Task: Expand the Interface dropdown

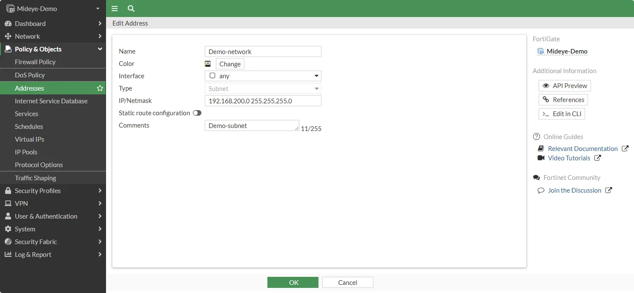Action: point(316,76)
